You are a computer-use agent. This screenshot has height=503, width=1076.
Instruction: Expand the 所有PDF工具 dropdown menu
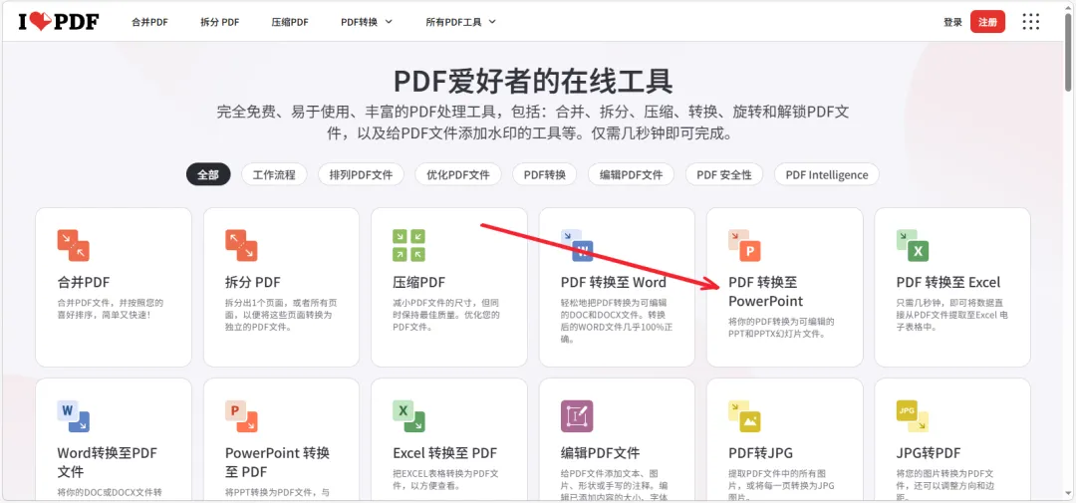click(x=460, y=22)
